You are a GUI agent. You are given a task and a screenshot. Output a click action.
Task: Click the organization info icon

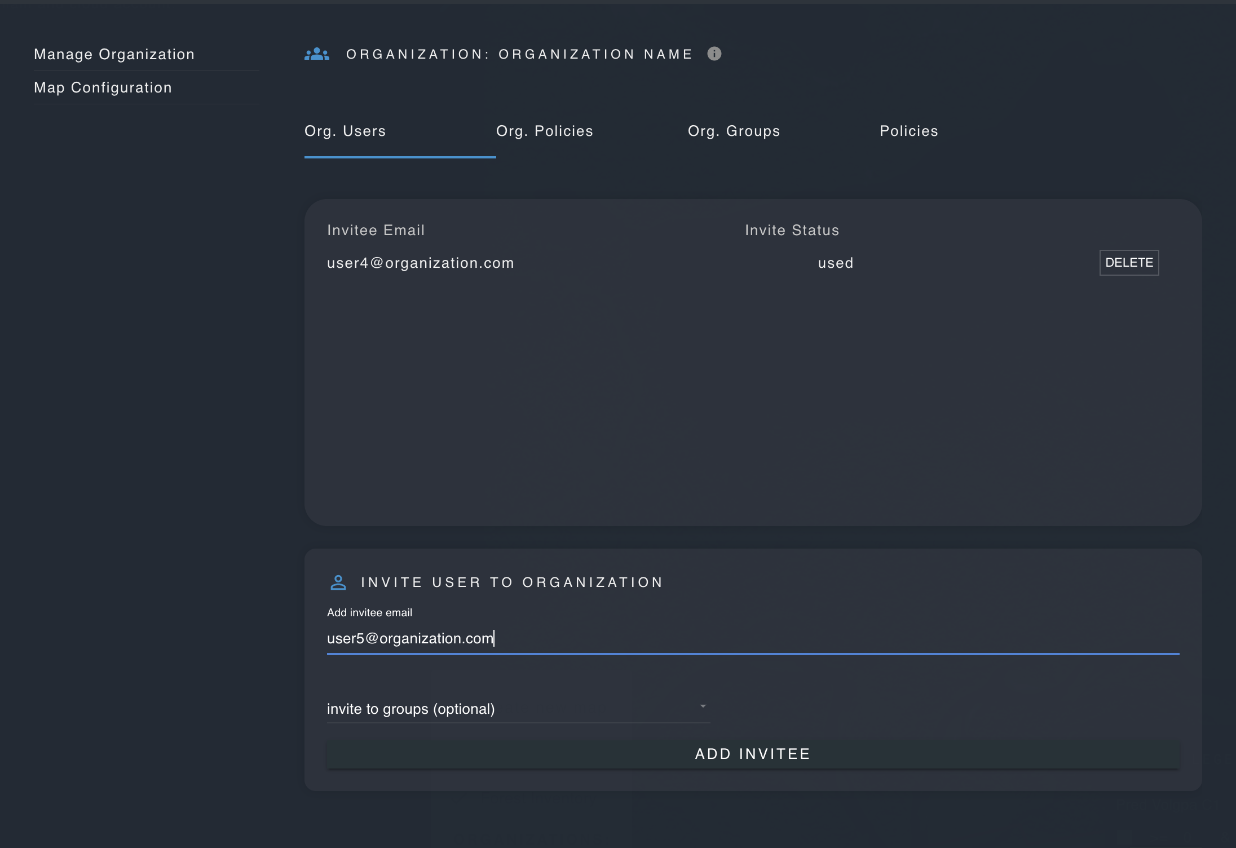(x=714, y=54)
